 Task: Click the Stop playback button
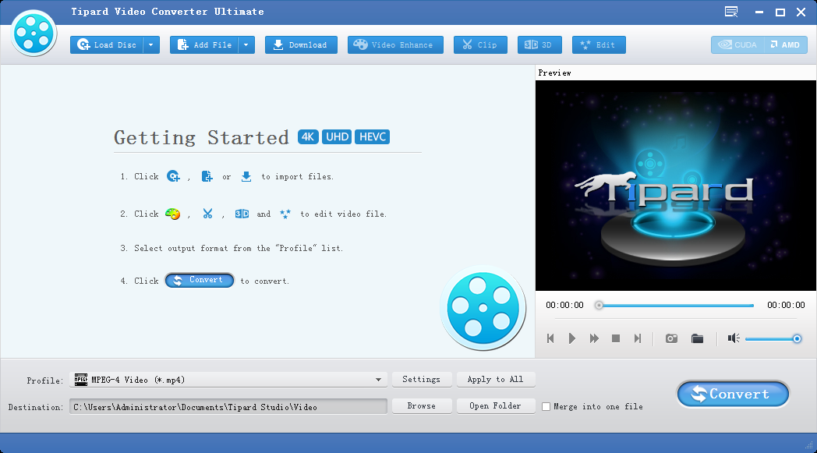(x=616, y=338)
